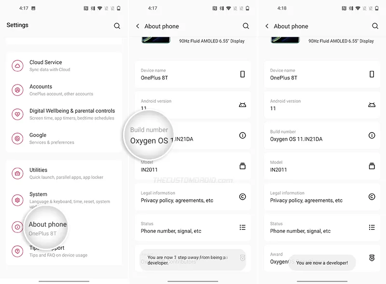Tap the Utilities icon in Settings
This screenshot has width=386, height=284.
17,173
